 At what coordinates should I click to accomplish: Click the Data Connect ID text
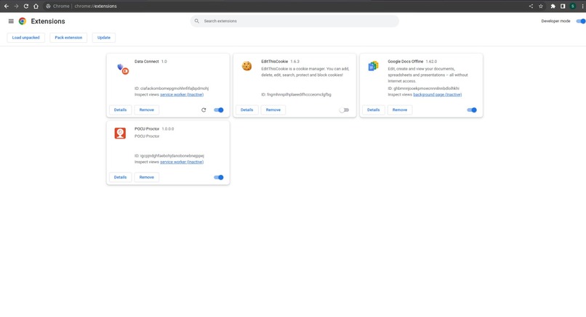(172, 88)
